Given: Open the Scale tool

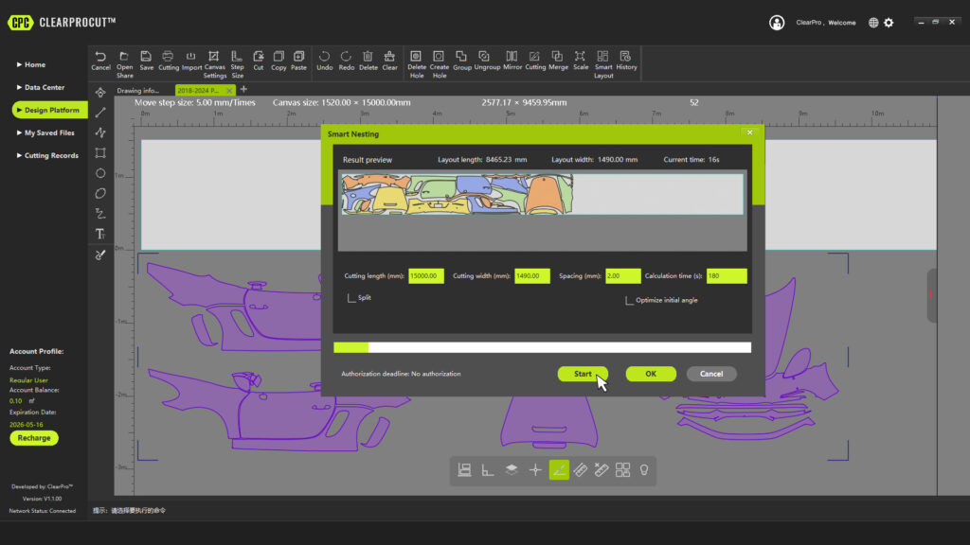Looking at the screenshot, I should pyautogui.click(x=581, y=61).
